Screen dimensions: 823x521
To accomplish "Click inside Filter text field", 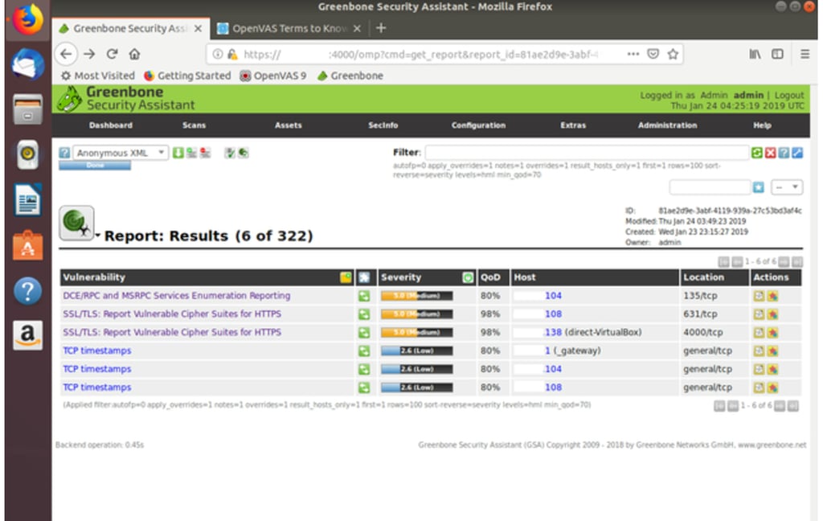I will [587, 153].
